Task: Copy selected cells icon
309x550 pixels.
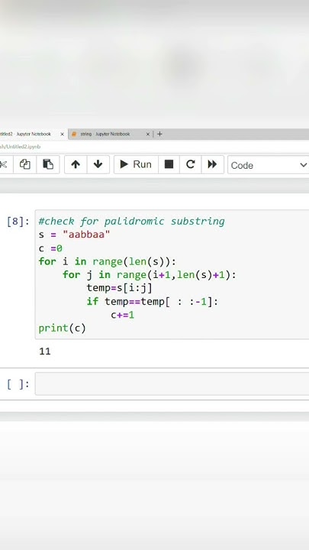Action: point(25,164)
